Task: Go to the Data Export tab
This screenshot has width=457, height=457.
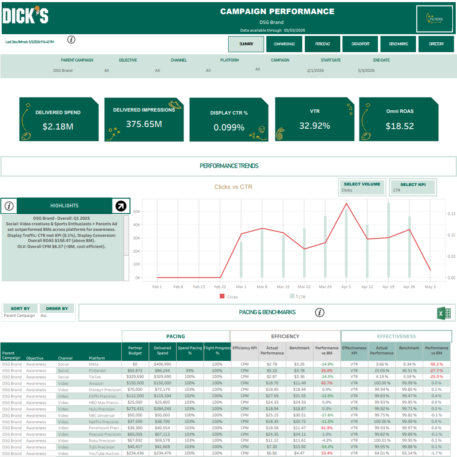Action: click(360, 44)
